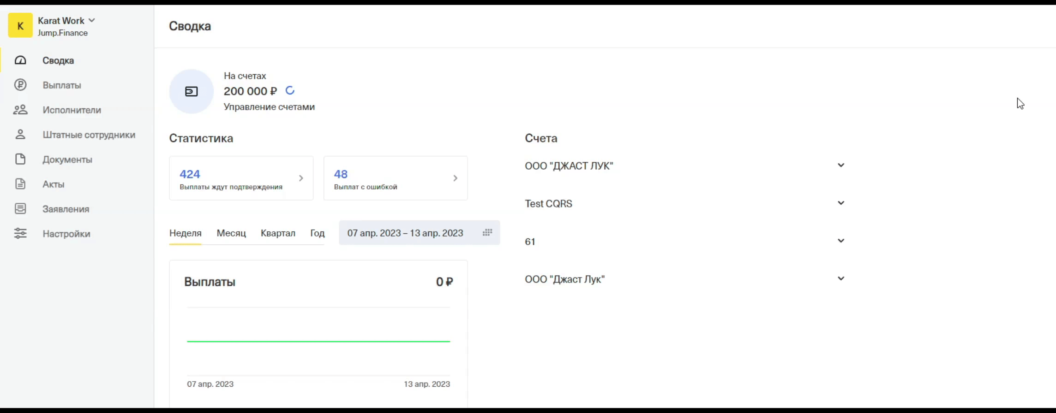The height and width of the screenshot is (413, 1056).
Task: Open the date range picker field
Action: click(419, 233)
